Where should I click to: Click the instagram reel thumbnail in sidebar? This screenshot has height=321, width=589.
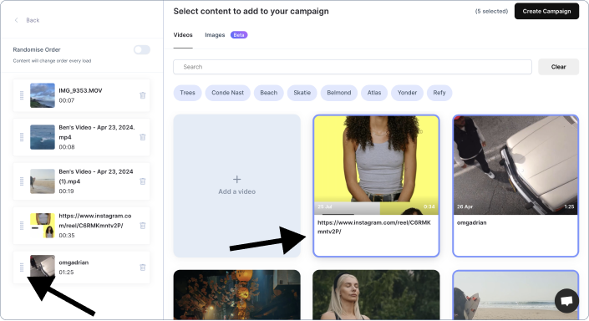click(43, 226)
